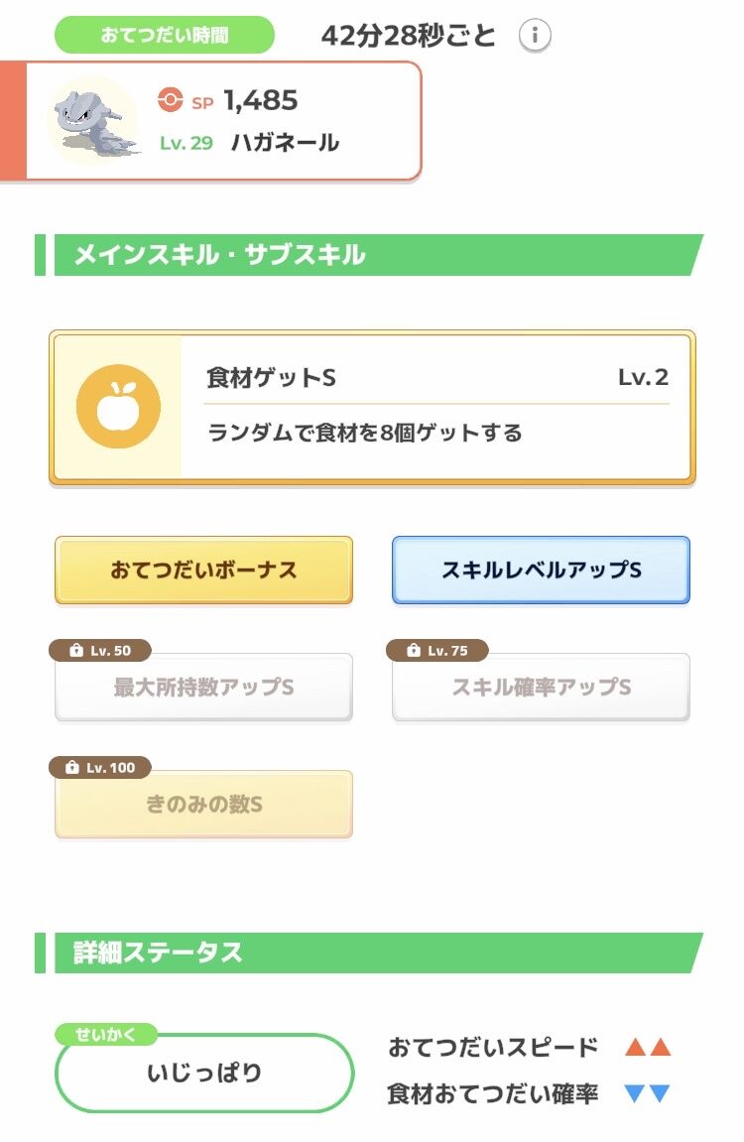Select the おてつだいボーナス sub skill

click(x=203, y=570)
